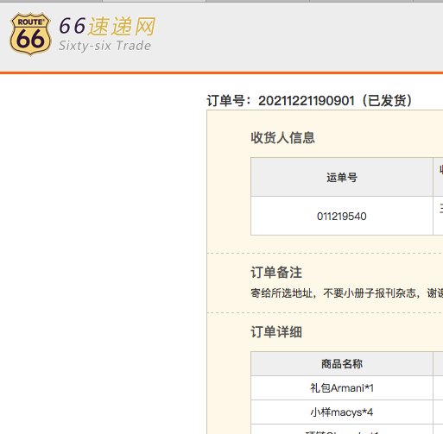Click the Route 66 shield logo
443x434 pixels.
(30, 34)
